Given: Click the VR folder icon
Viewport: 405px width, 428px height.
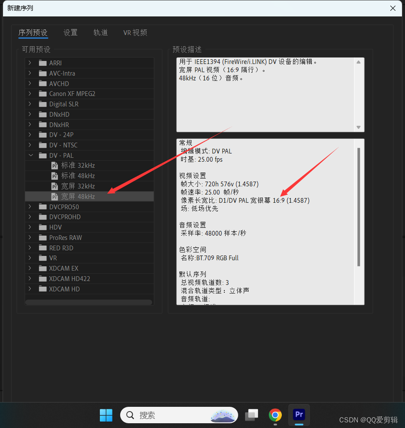Looking at the screenshot, I should (x=42, y=258).
